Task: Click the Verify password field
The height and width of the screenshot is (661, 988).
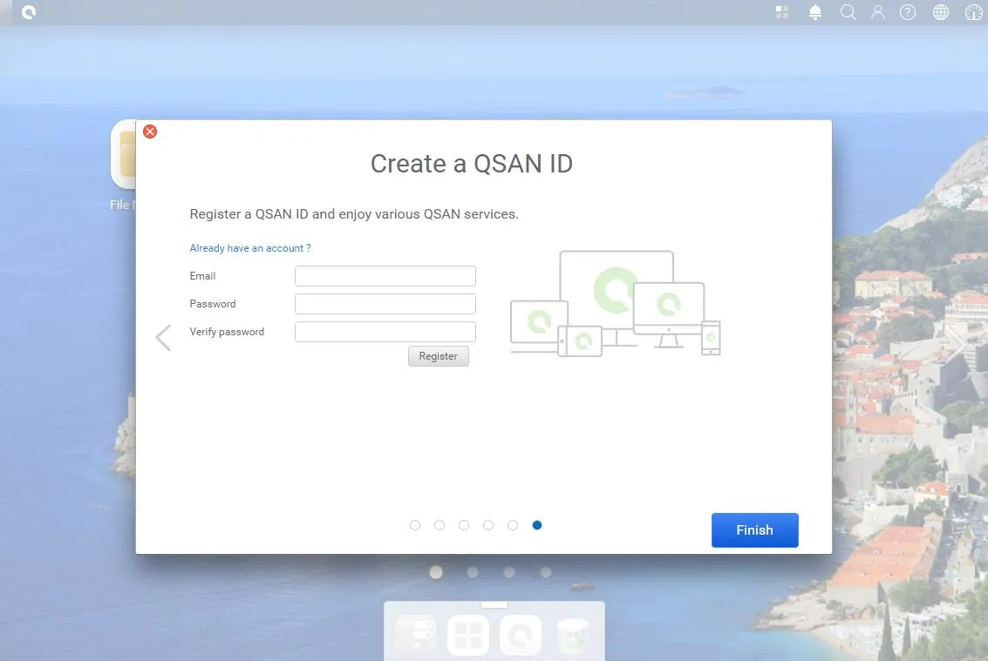Action: pyautogui.click(x=385, y=332)
